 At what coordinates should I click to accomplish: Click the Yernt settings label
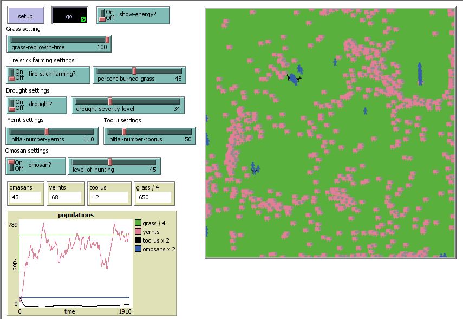(x=25, y=120)
